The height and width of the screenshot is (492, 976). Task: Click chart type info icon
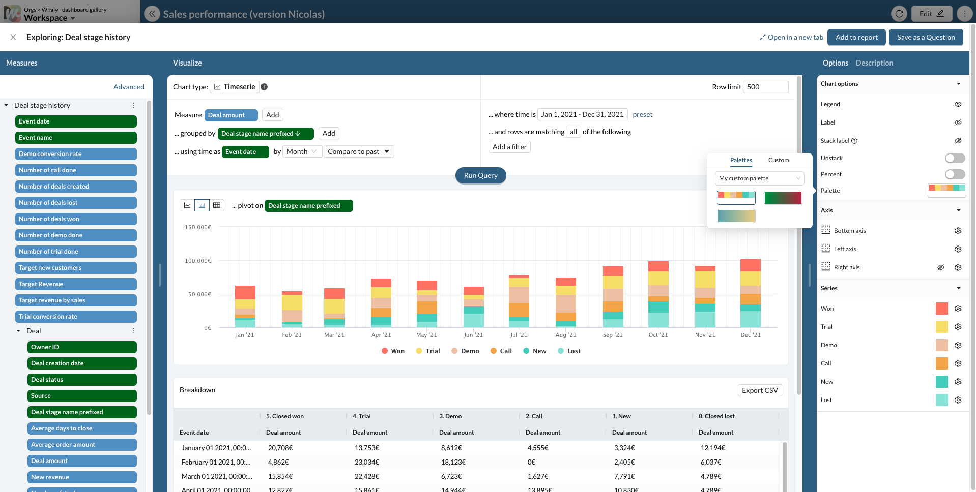pyautogui.click(x=264, y=87)
